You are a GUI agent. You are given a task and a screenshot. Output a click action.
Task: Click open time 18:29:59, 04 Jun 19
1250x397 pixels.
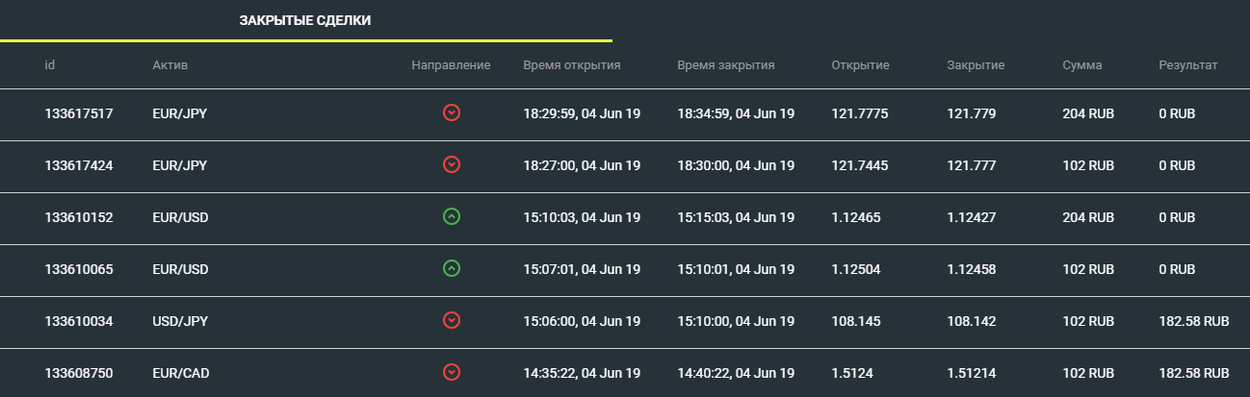582,113
